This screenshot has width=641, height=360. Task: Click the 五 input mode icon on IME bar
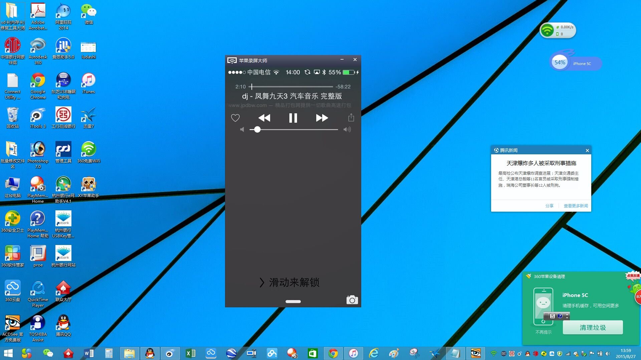click(553, 316)
